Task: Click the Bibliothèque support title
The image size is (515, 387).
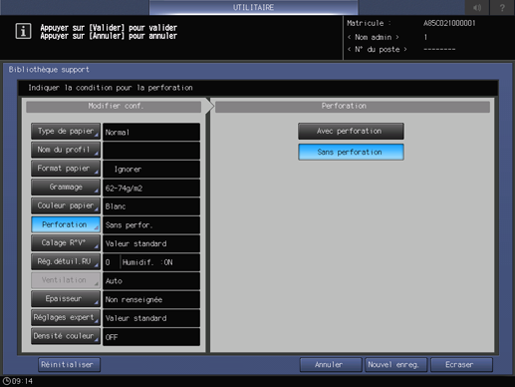Action: 49,70
